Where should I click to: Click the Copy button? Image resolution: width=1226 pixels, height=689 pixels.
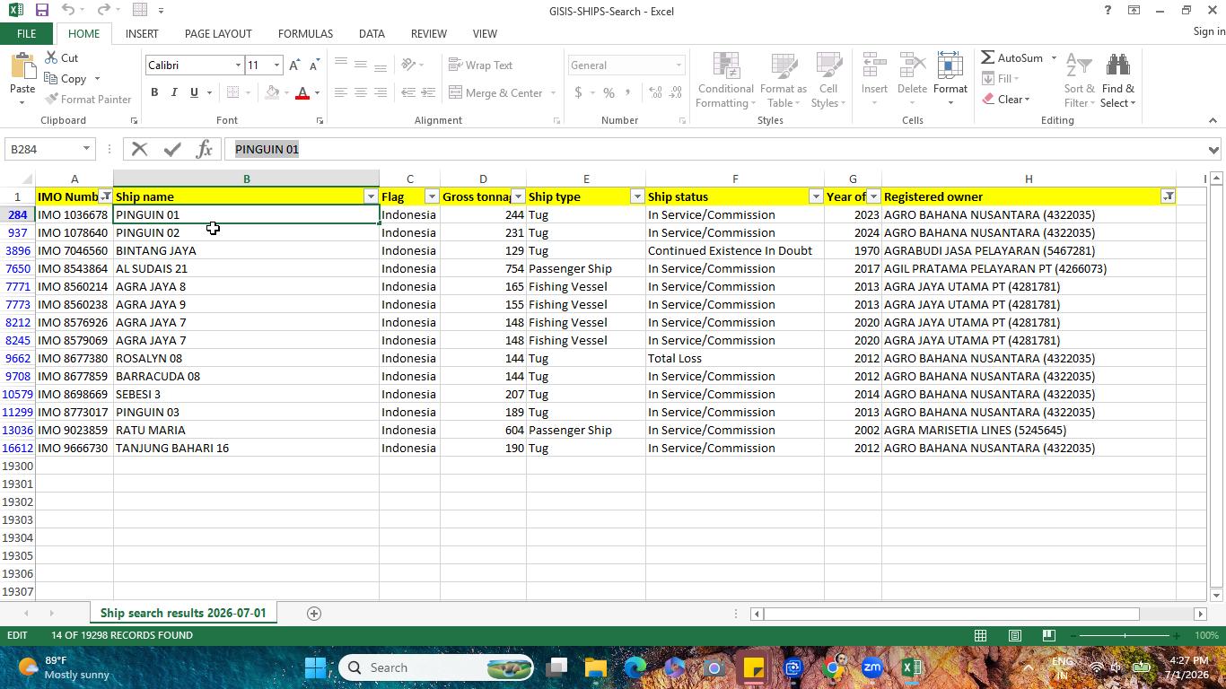click(x=66, y=79)
